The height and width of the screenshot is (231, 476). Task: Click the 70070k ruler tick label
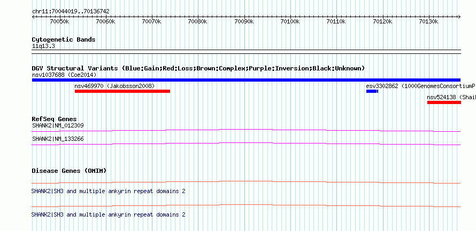152,21
